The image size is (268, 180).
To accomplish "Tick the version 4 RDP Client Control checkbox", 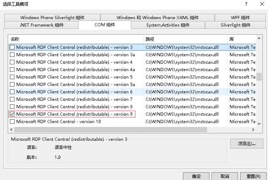I will pyautogui.click(x=12, y=62).
